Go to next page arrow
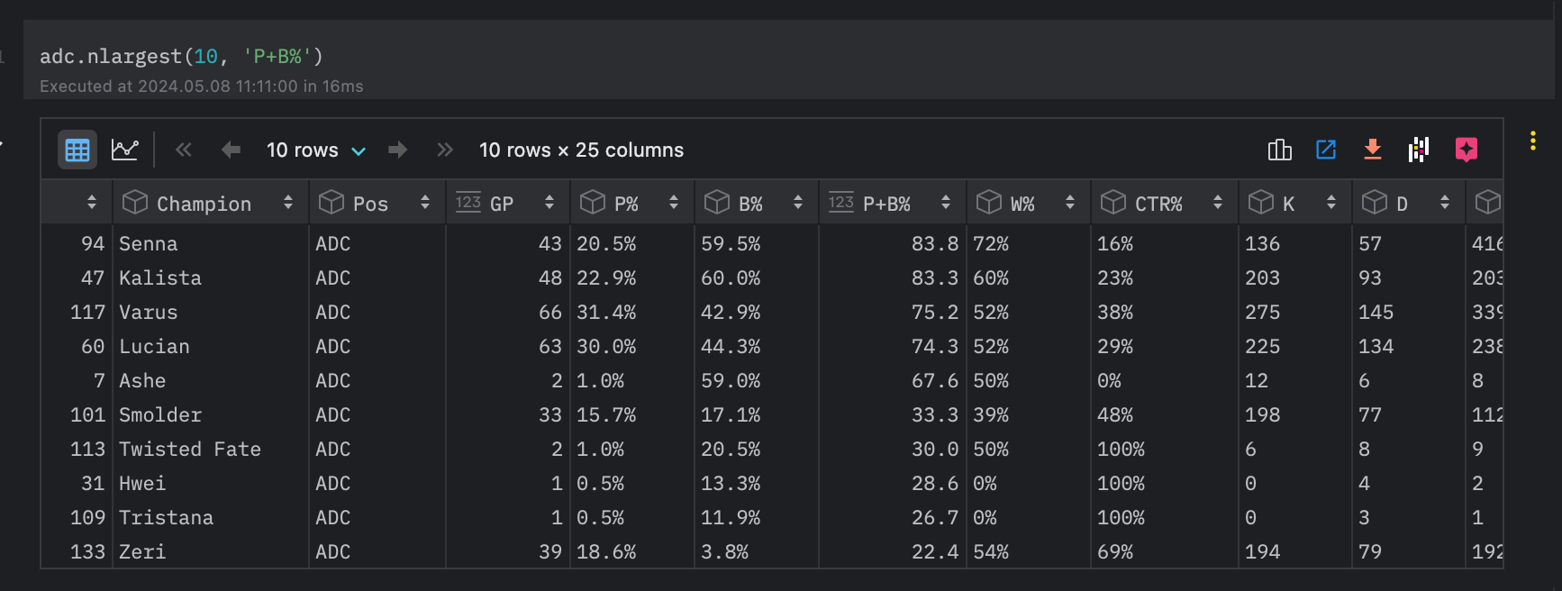 click(x=397, y=150)
